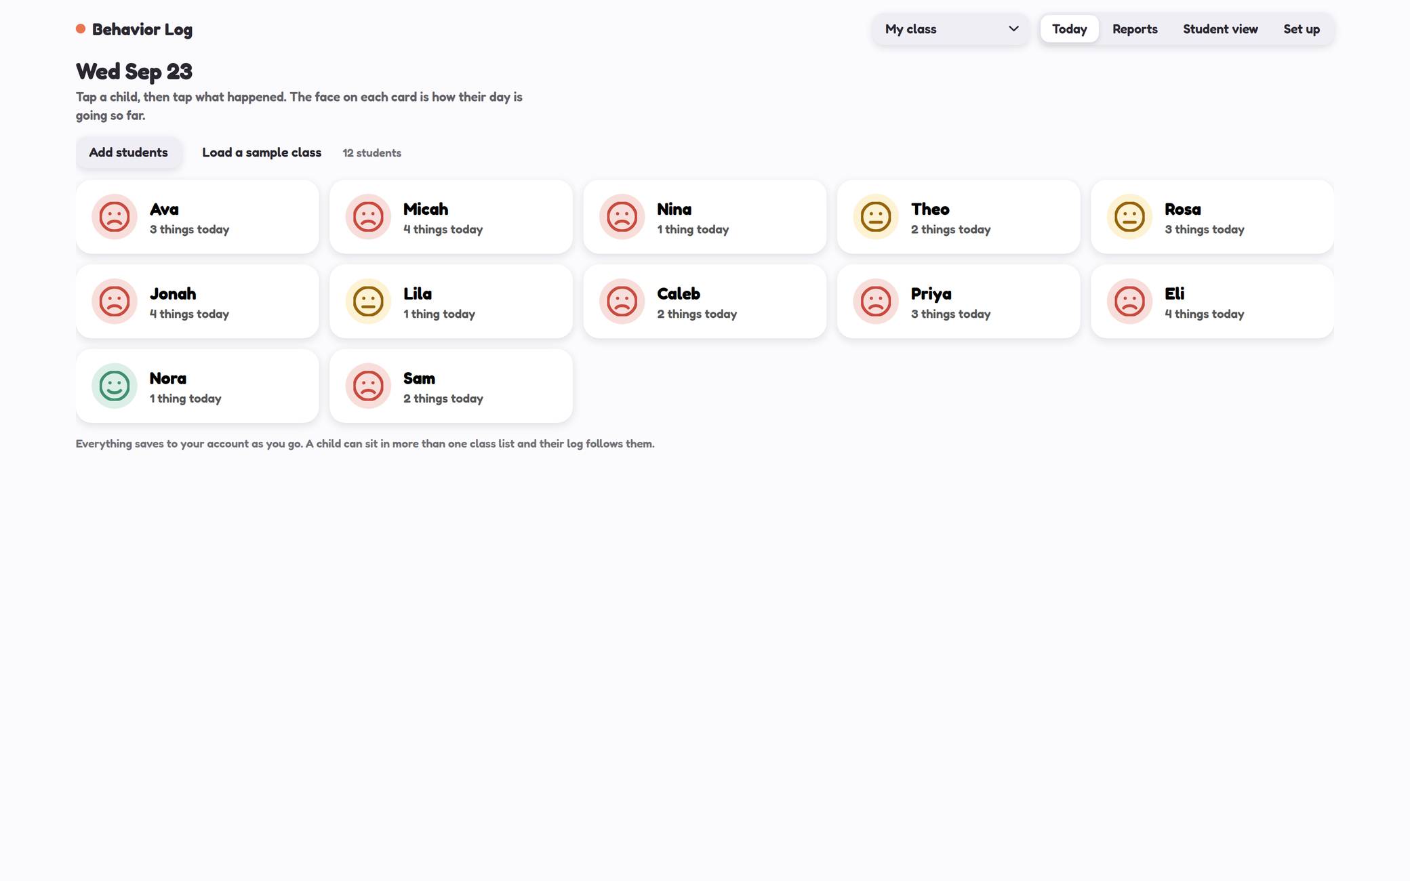Click Theo's neutral face icon
Viewport: 1410px width, 881px height.
click(x=876, y=217)
